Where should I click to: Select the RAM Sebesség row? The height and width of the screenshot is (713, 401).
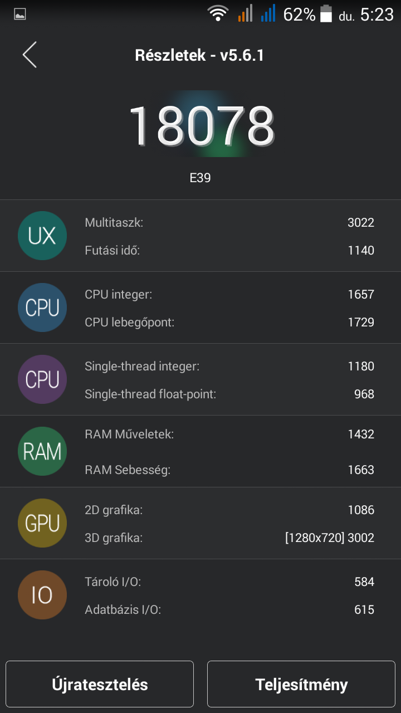[x=229, y=470]
